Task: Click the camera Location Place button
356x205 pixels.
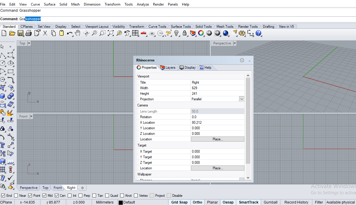Action: point(218,139)
